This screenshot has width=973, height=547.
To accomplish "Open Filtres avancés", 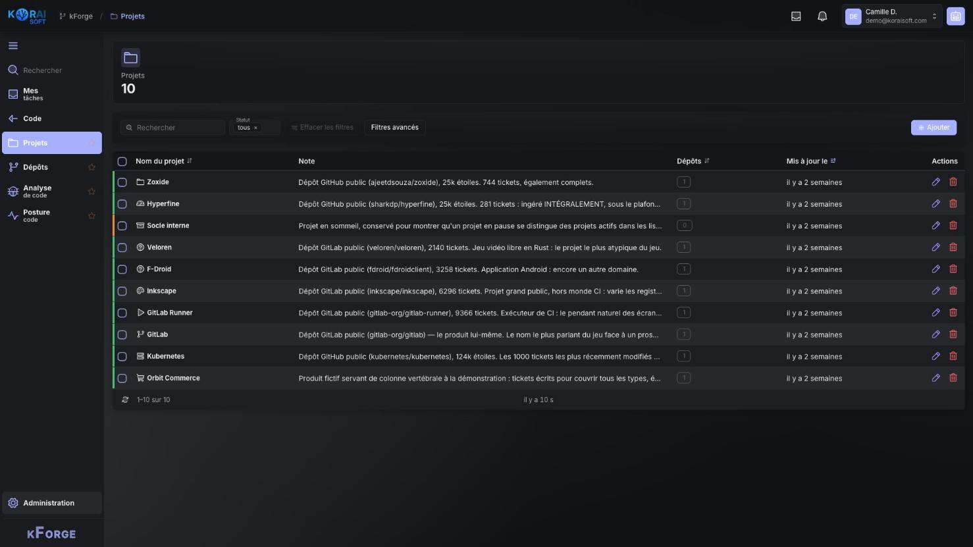I will (x=394, y=128).
